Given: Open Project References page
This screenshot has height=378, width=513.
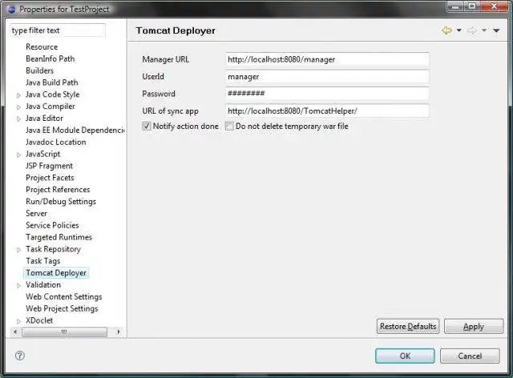Looking at the screenshot, I should pyautogui.click(x=58, y=189).
